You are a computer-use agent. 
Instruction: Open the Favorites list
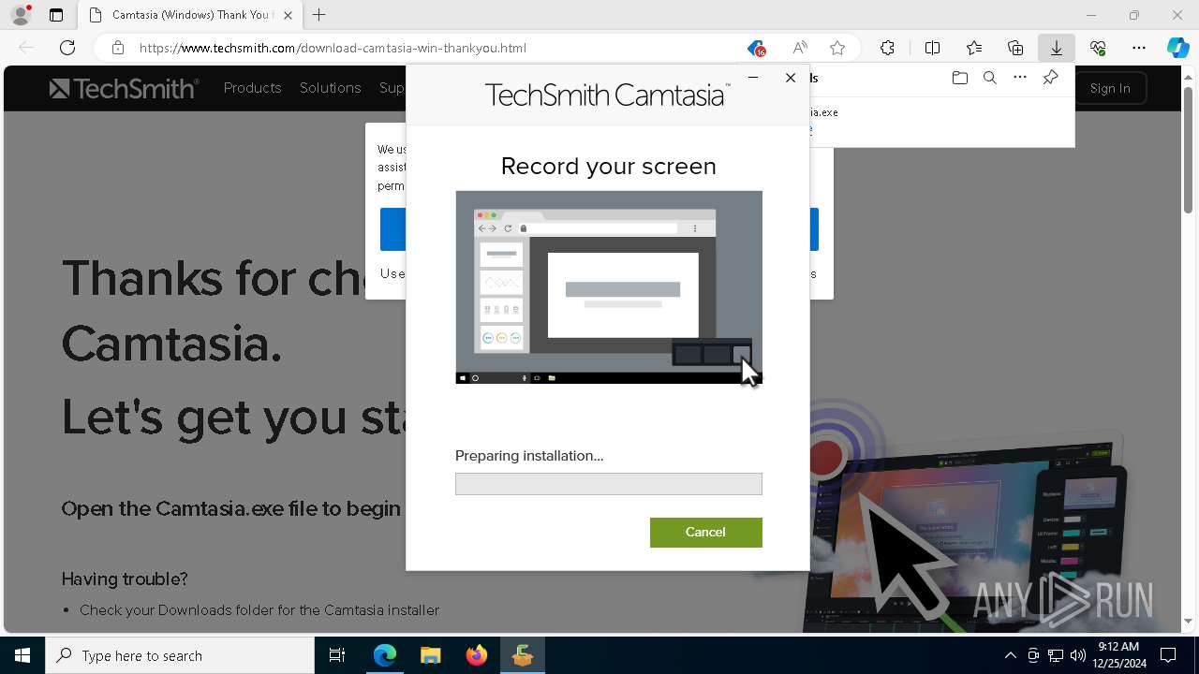(974, 48)
